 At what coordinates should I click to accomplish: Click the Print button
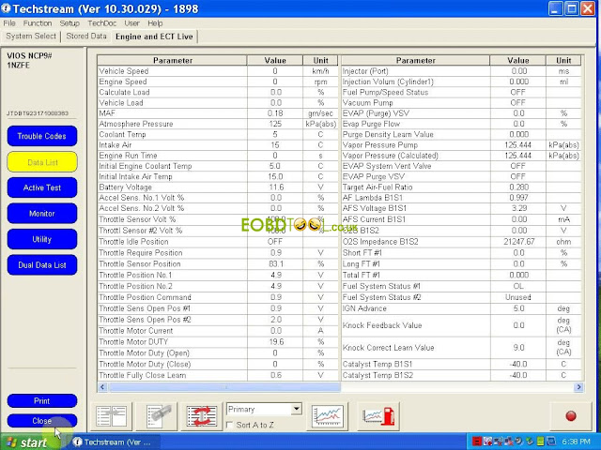(x=42, y=401)
